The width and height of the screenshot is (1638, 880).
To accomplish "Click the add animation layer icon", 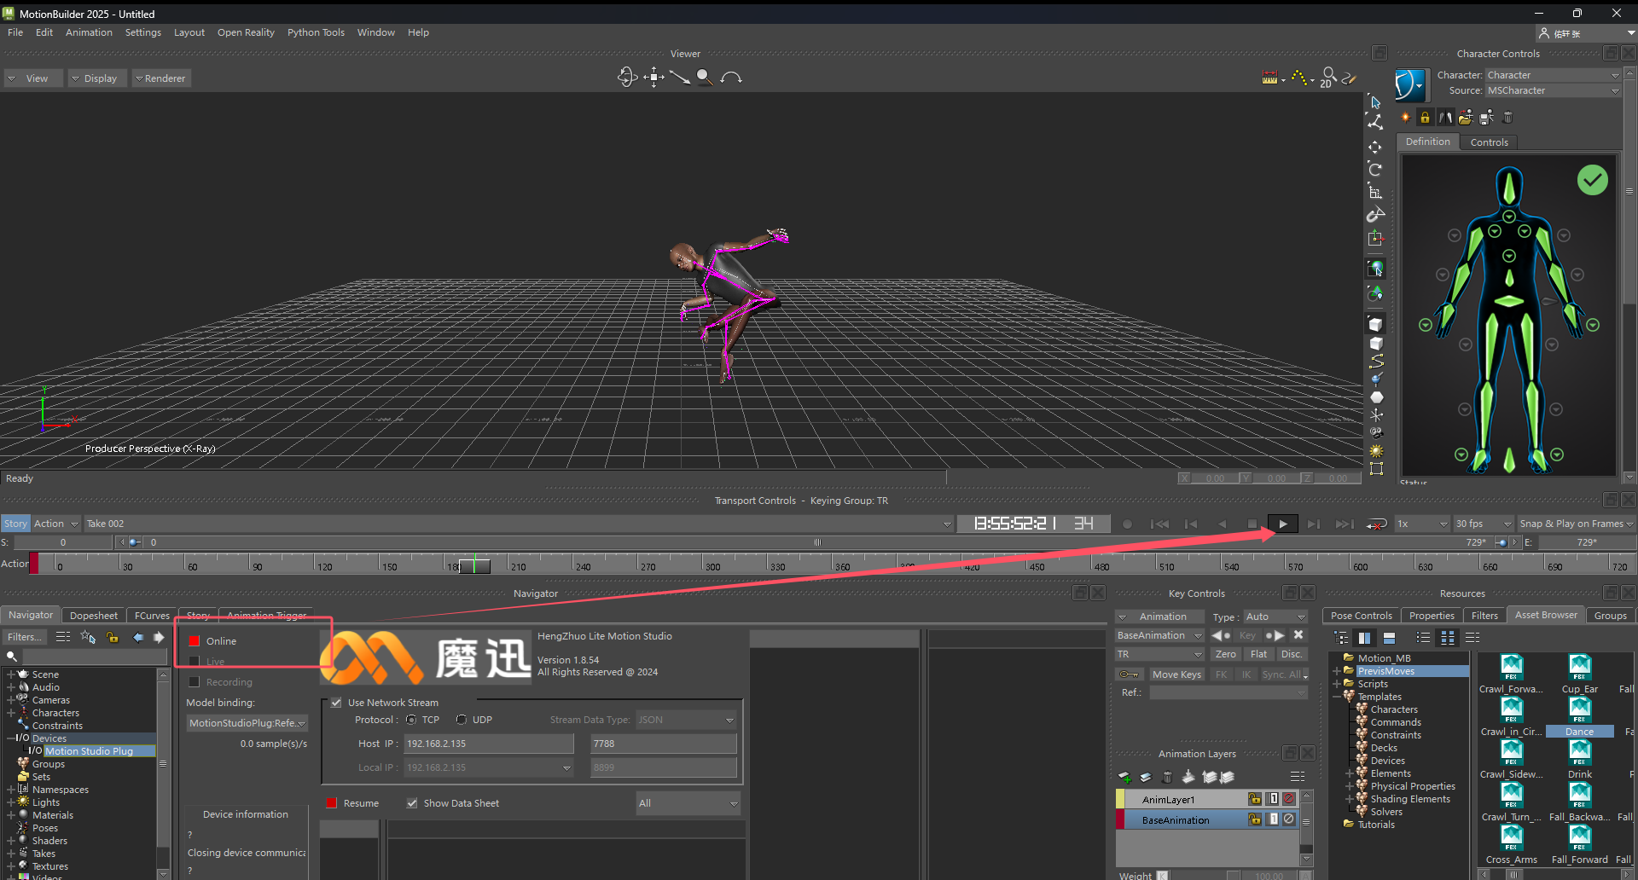I will pyautogui.click(x=1124, y=777).
